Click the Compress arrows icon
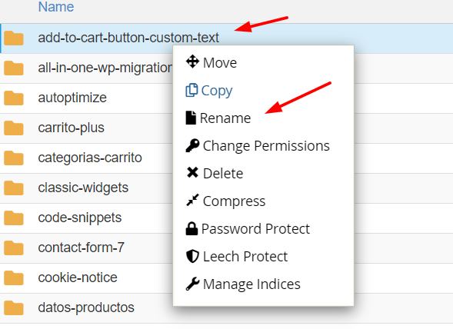 click(192, 200)
